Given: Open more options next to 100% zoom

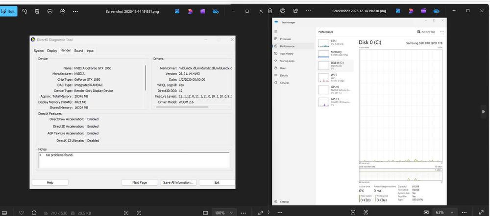Looking at the screenshot, I should pos(244,213).
